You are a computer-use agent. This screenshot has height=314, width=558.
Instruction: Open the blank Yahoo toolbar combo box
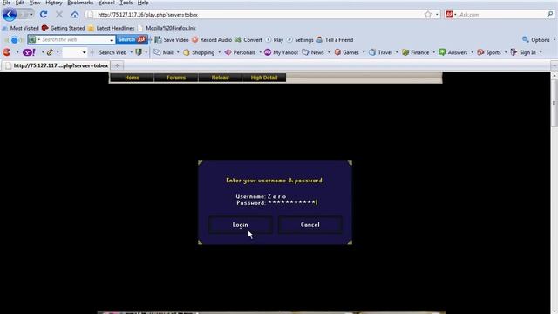click(75, 52)
